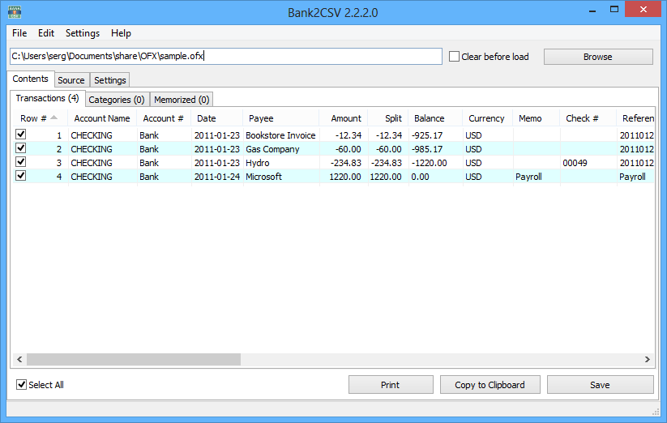This screenshot has height=423, width=667.
Task: Sort by the Balance column header
Action: pyautogui.click(x=435, y=118)
